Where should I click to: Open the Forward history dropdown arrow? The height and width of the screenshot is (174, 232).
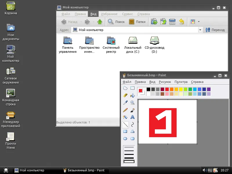pos(93,22)
